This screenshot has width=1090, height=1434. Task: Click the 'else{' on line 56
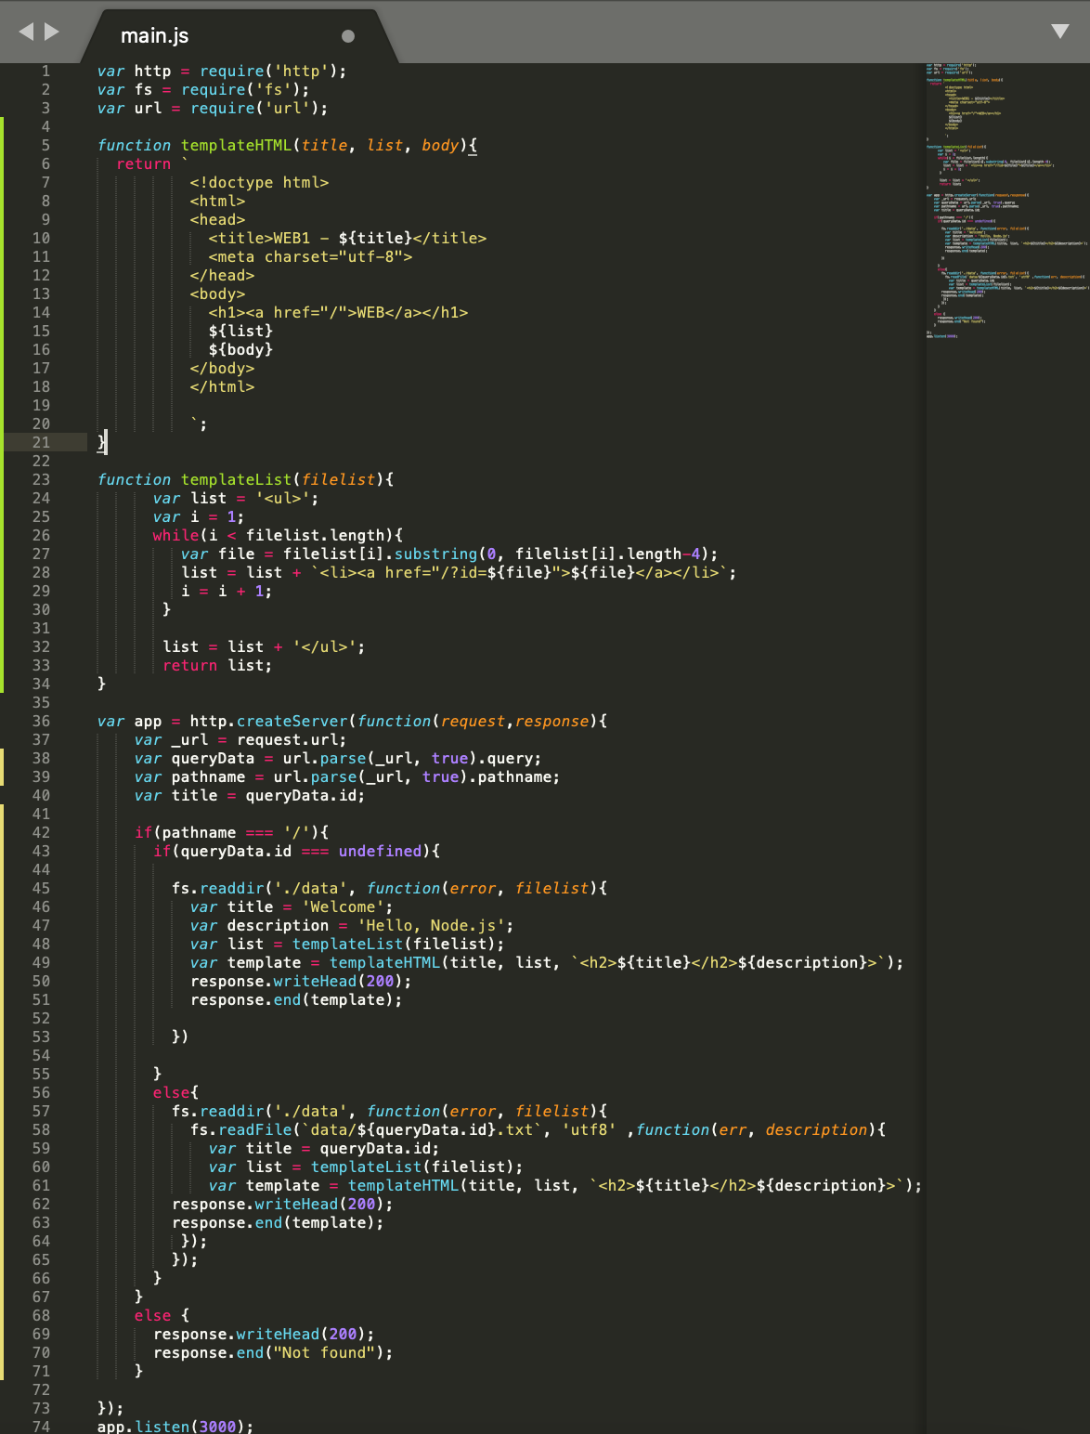(175, 1092)
